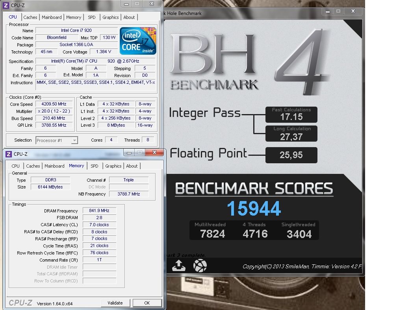Click the processor name Intel Core i7 920
The image size is (397, 310).
point(76,30)
